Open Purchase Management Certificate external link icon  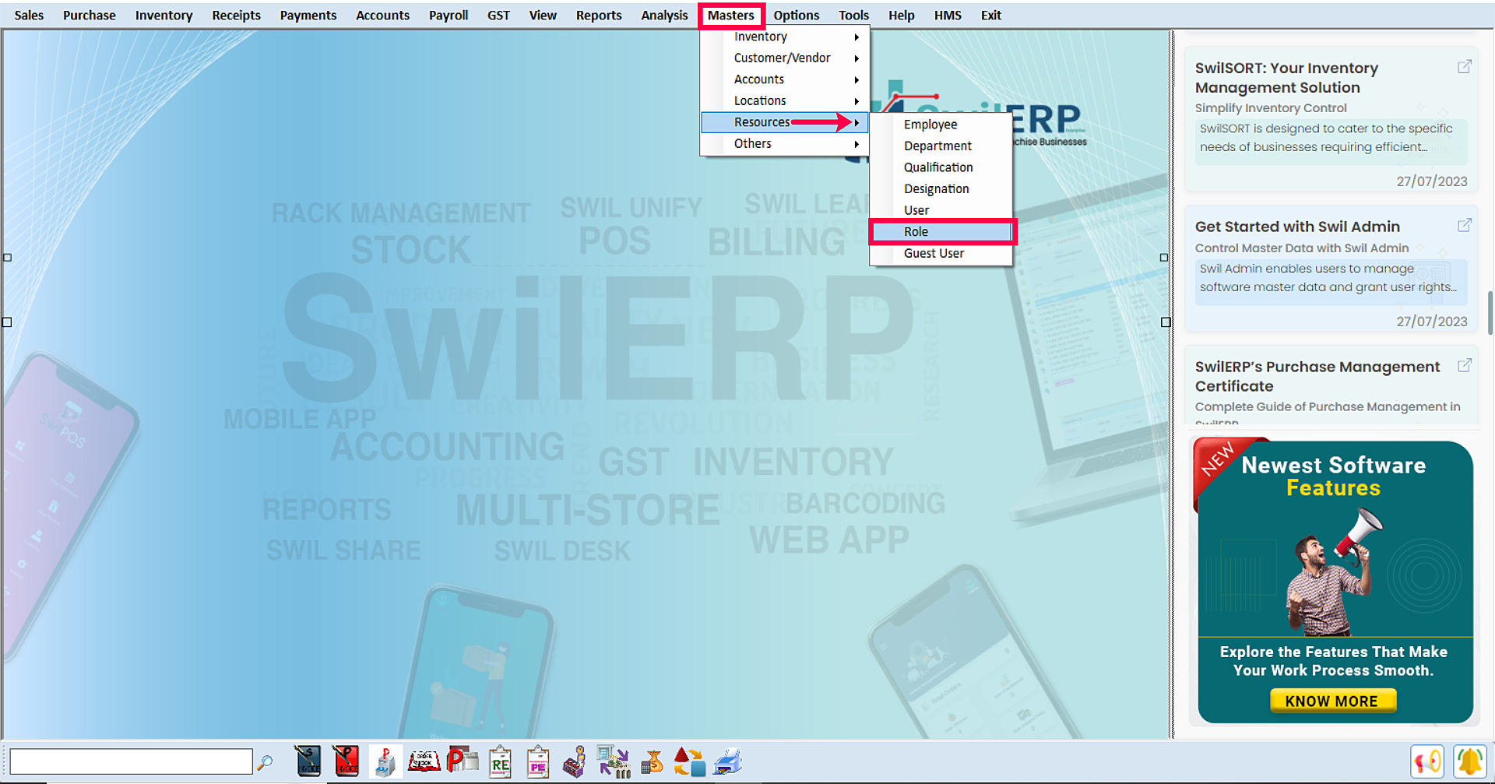(1465, 365)
